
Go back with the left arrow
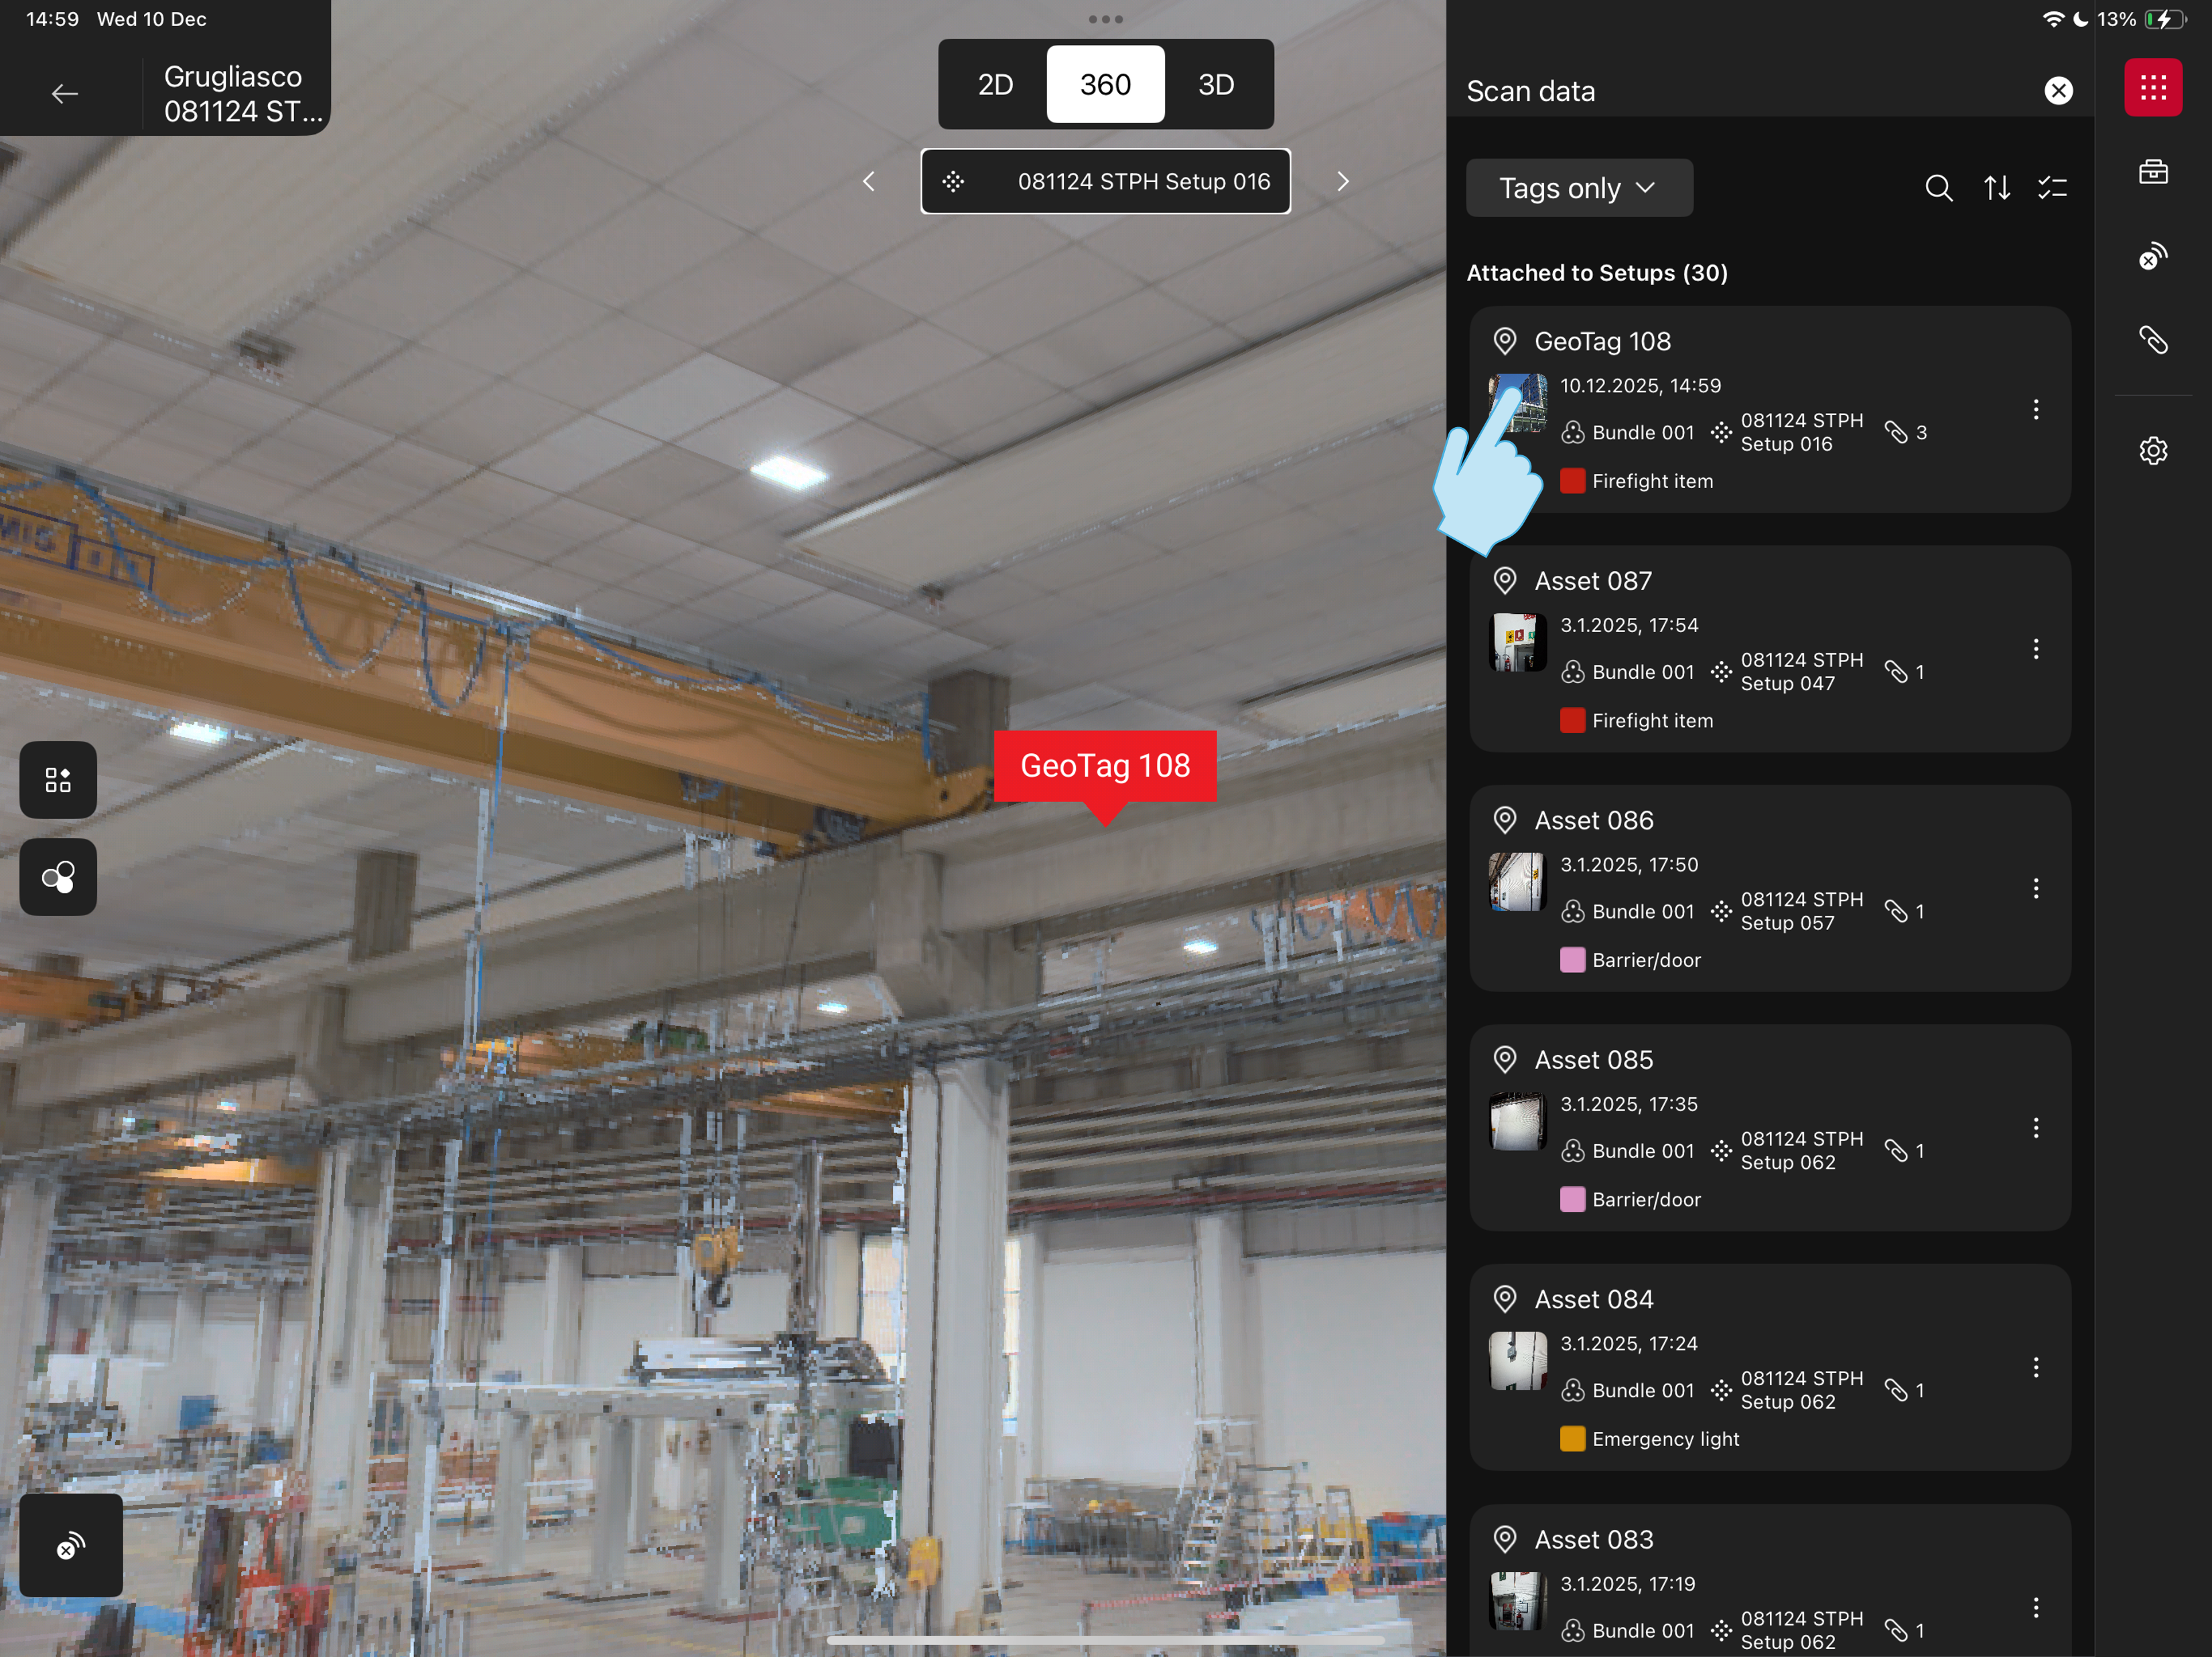coord(65,94)
